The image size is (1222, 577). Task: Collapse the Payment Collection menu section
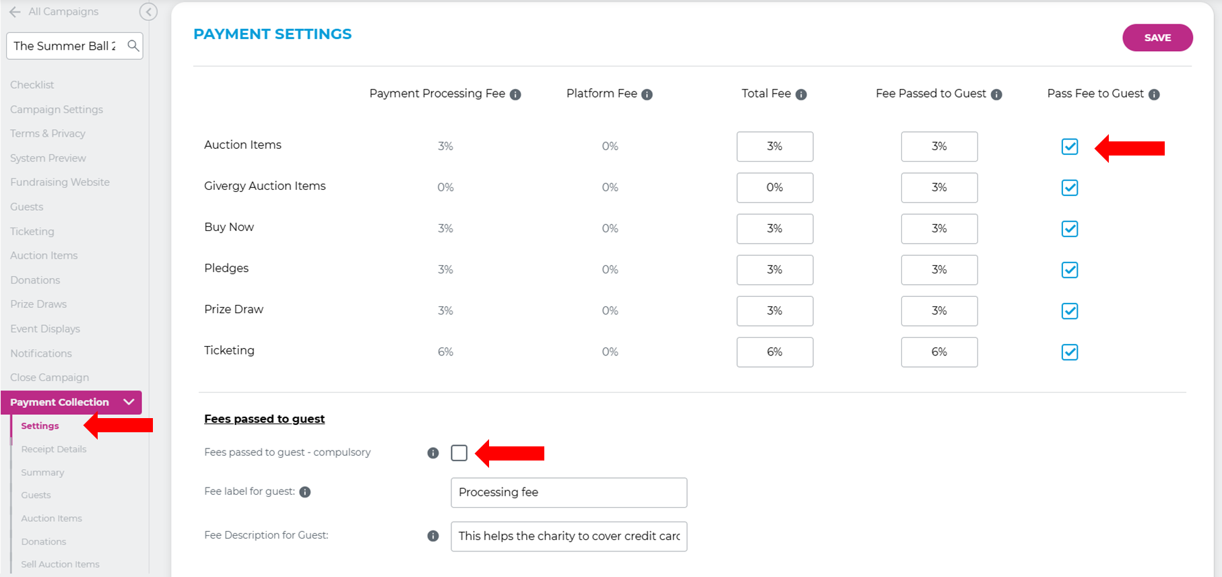click(129, 402)
